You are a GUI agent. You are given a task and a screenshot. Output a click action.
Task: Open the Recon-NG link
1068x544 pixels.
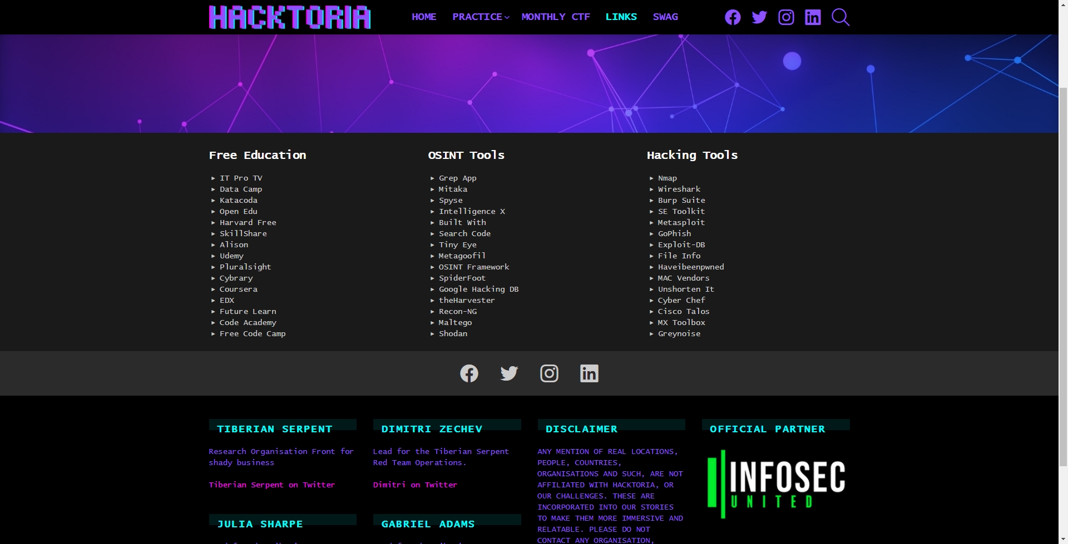[458, 311]
